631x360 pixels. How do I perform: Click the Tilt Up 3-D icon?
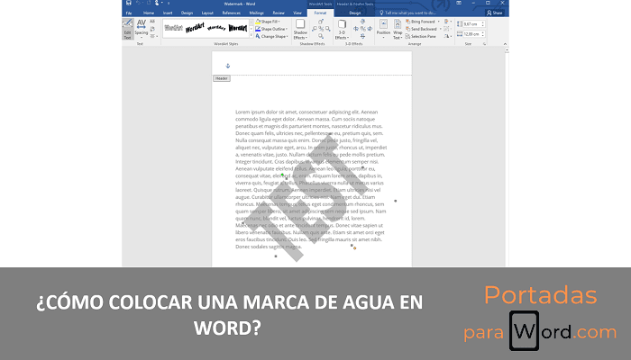tap(362, 22)
